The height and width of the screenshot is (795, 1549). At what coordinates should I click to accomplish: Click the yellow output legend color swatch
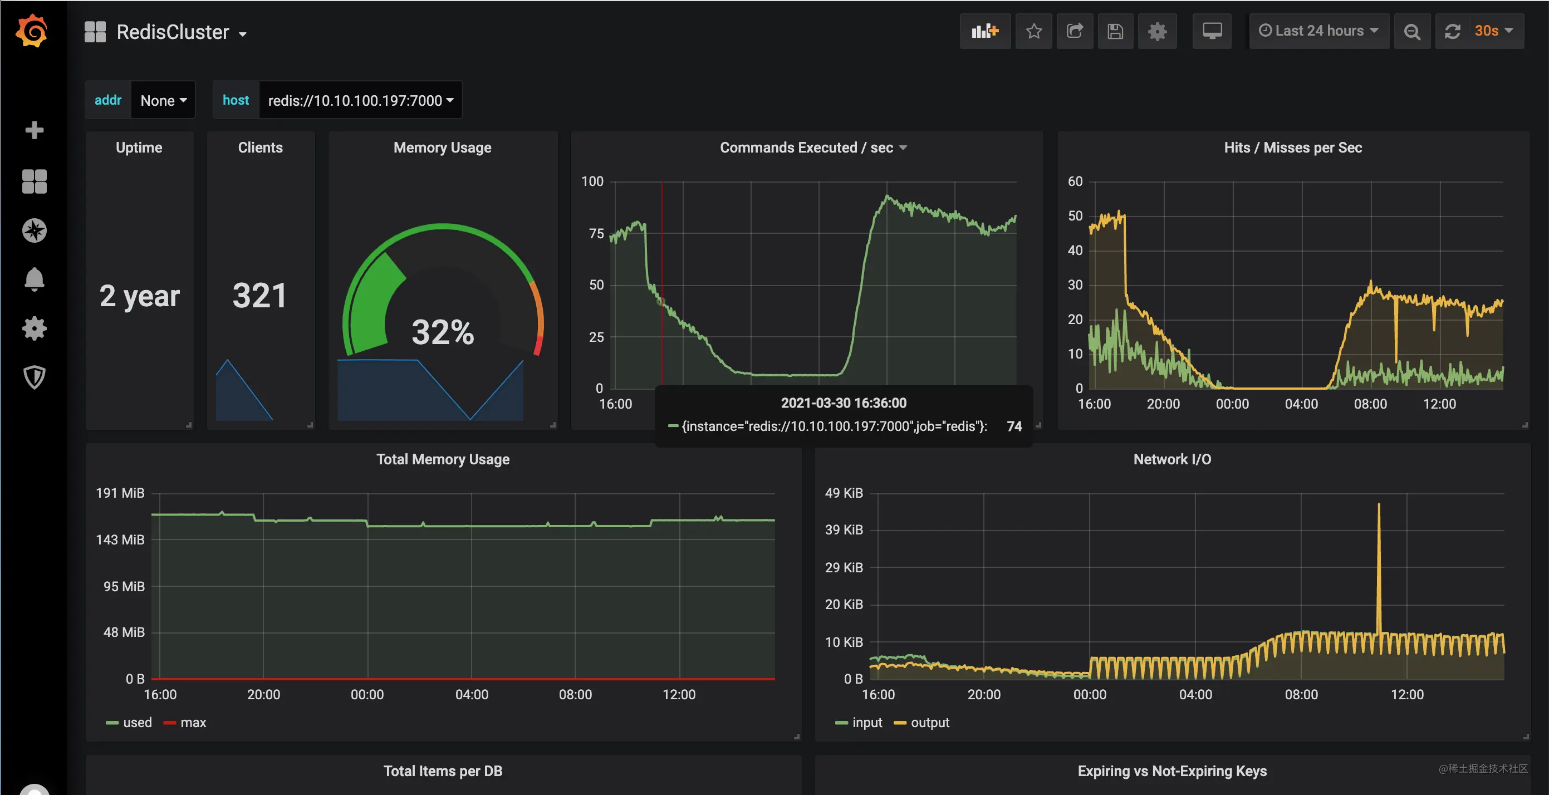click(900, 723)
